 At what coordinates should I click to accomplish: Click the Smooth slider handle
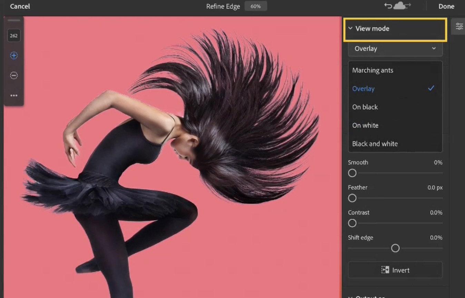tap(352, 173)
